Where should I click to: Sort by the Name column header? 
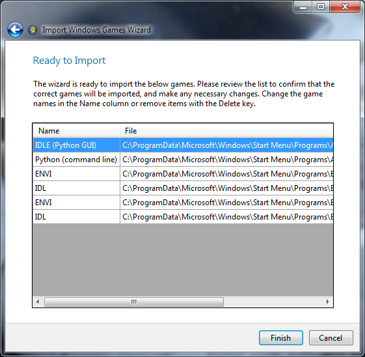click(x=76, y=131)
